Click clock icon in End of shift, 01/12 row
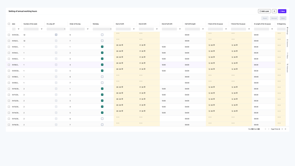 pyautogui.click(x=144, y=99)
